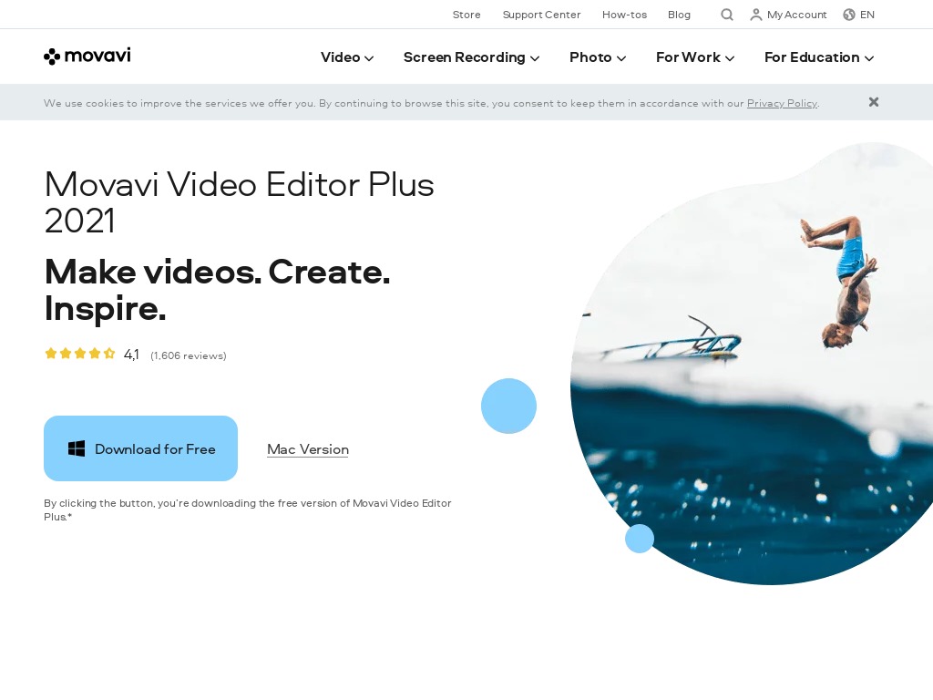Image resolution: width=933 pixels, height=700 pixels.
Task: Open the Store link
Action: (x=466, y=15)
